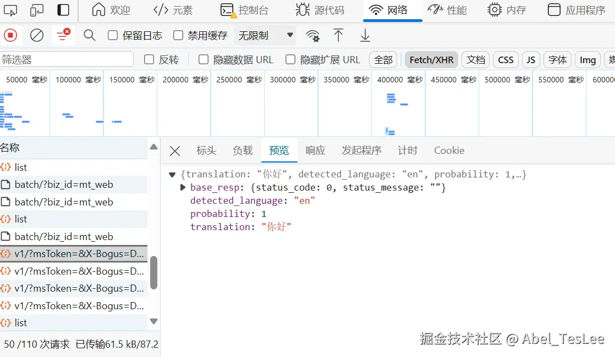
Task: Switch to the 性能 performance tab
Action: 447,10
